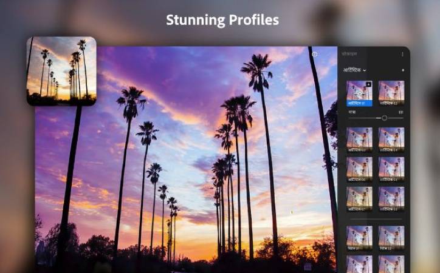This screenshot has height=273, width=440.
Task: Expand the आर्टिस्टिक profile group dropdown
Action: (x=354, y=70)
